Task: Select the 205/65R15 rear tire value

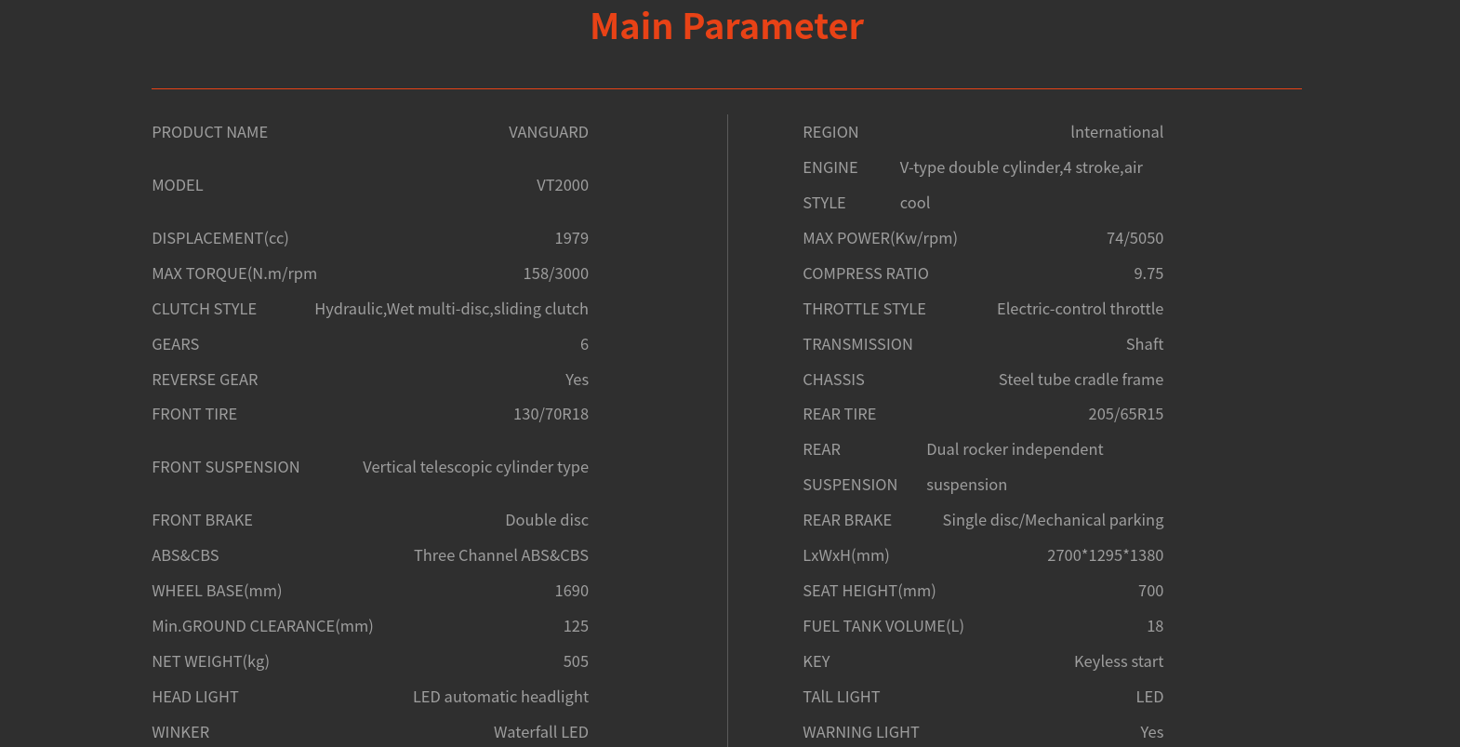Action: click(x=1125, y=414)
